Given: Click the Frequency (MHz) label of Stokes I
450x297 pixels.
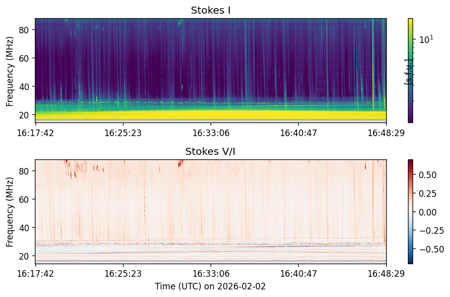Looking at the screenshot, I should click(x=10, y=71).
